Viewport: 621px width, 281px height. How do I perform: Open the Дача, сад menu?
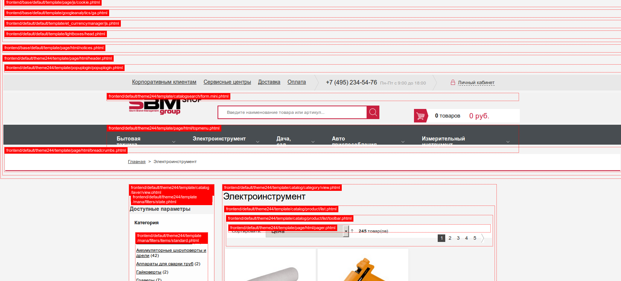pos(284,140)
